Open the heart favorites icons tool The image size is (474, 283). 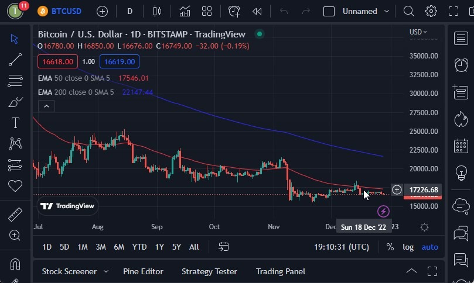(x=15, y=185)
